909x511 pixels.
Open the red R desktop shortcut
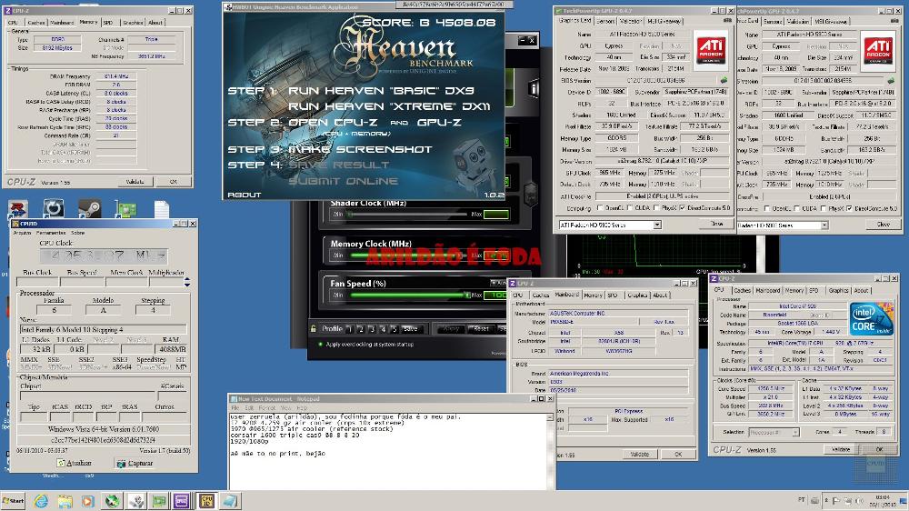click(17, 209)
